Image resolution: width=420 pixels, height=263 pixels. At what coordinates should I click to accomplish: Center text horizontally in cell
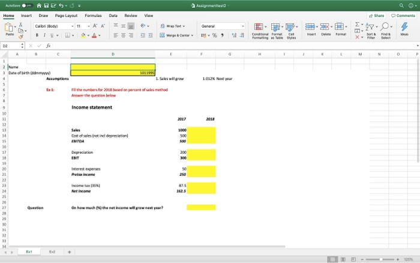(x=123, y=35)
